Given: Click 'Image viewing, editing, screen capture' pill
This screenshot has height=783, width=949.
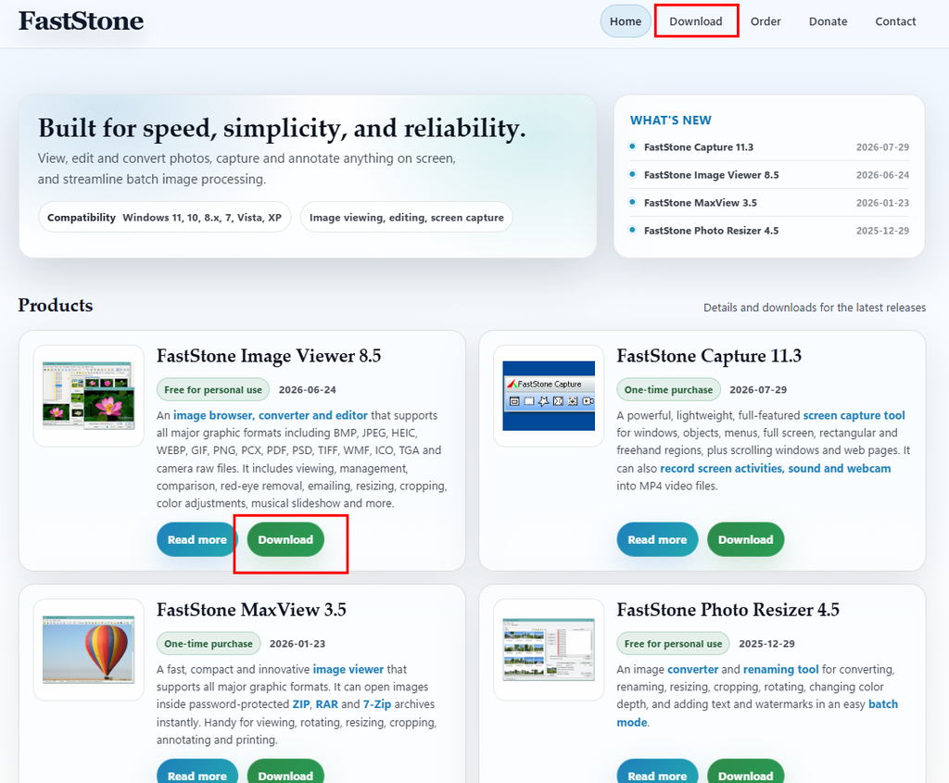Looking at the screenshot, I should pyautogui.click(x=407, y=217).
